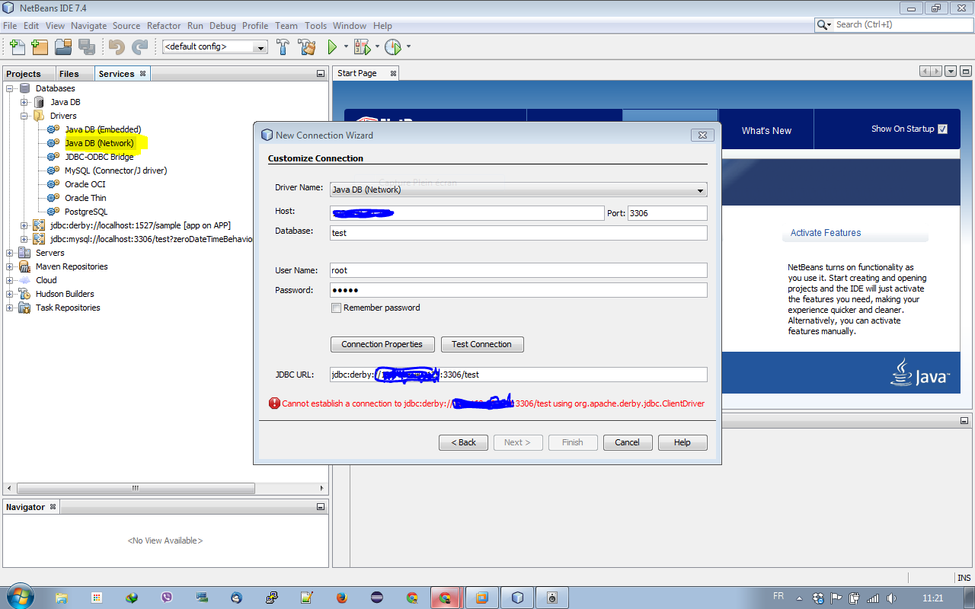Screen dimensions: 975x609
Task: Click the Help button in wizard
Action: pos(682,442)
